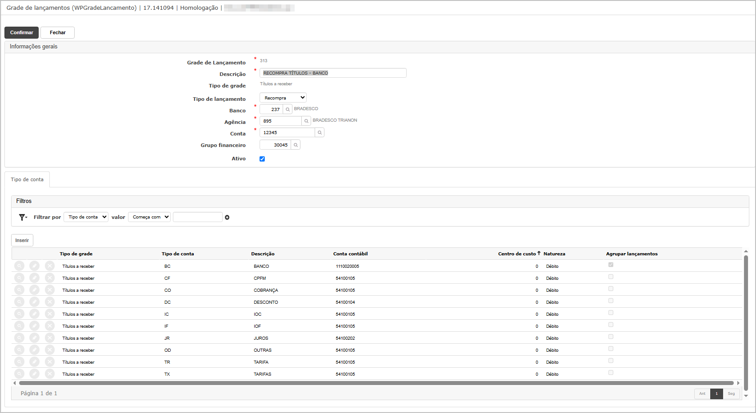Delete the BC BANCO row

click(50, 266)
